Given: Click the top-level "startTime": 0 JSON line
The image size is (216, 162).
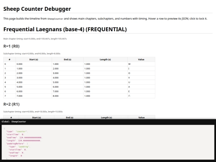Looking at the screenshot, I should tap(15, 134).
